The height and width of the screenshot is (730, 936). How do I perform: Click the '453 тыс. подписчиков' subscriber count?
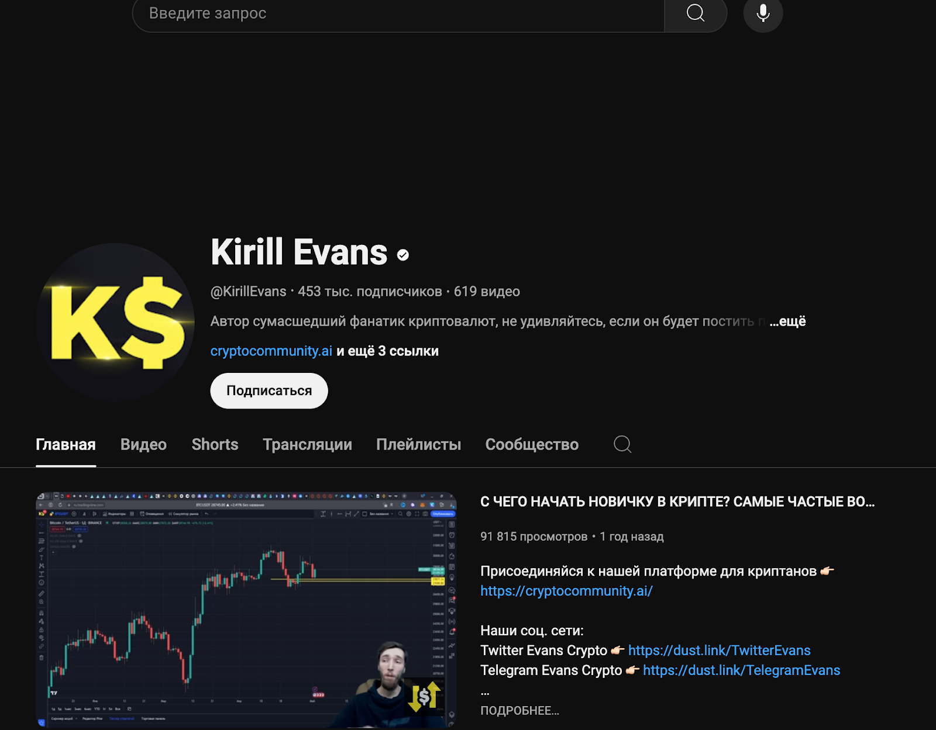click(370, 292)
